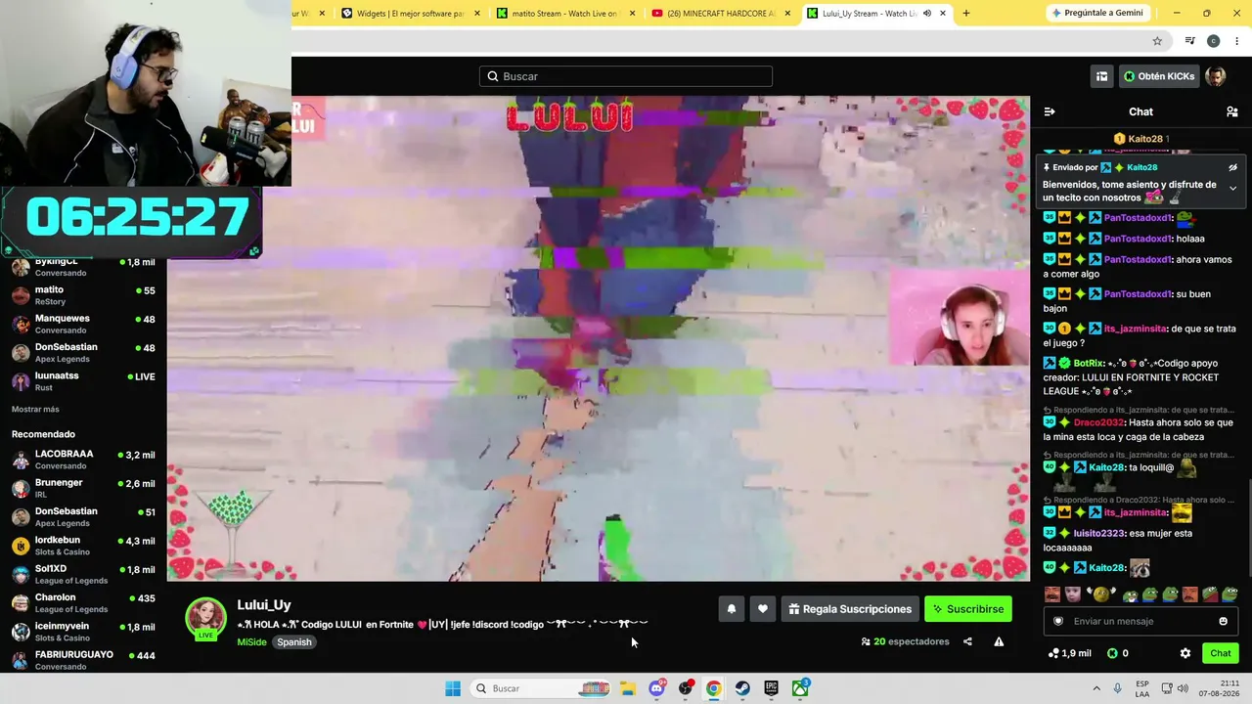
Task: Click the Regala Suscripciones button
Action: (x=850, y=609)
